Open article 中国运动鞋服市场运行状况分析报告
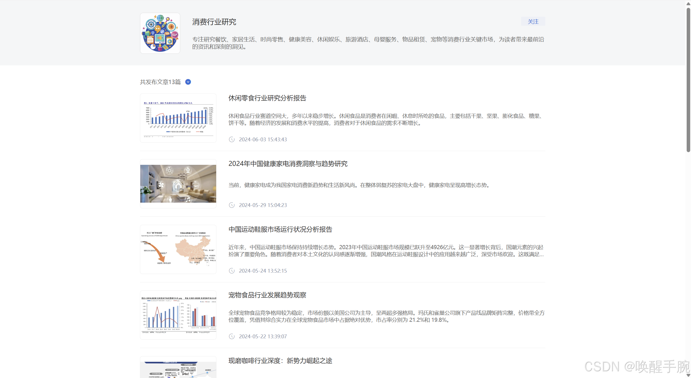691x378 pixels. [x=280, y=229]
